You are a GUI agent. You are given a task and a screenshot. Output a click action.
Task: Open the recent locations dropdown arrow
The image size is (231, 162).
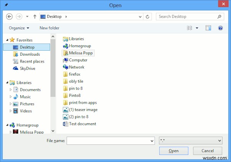(27, 17)
